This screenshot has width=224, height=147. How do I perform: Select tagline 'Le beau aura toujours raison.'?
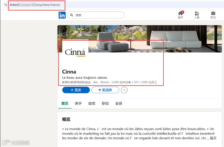click(x=85, y=78)
